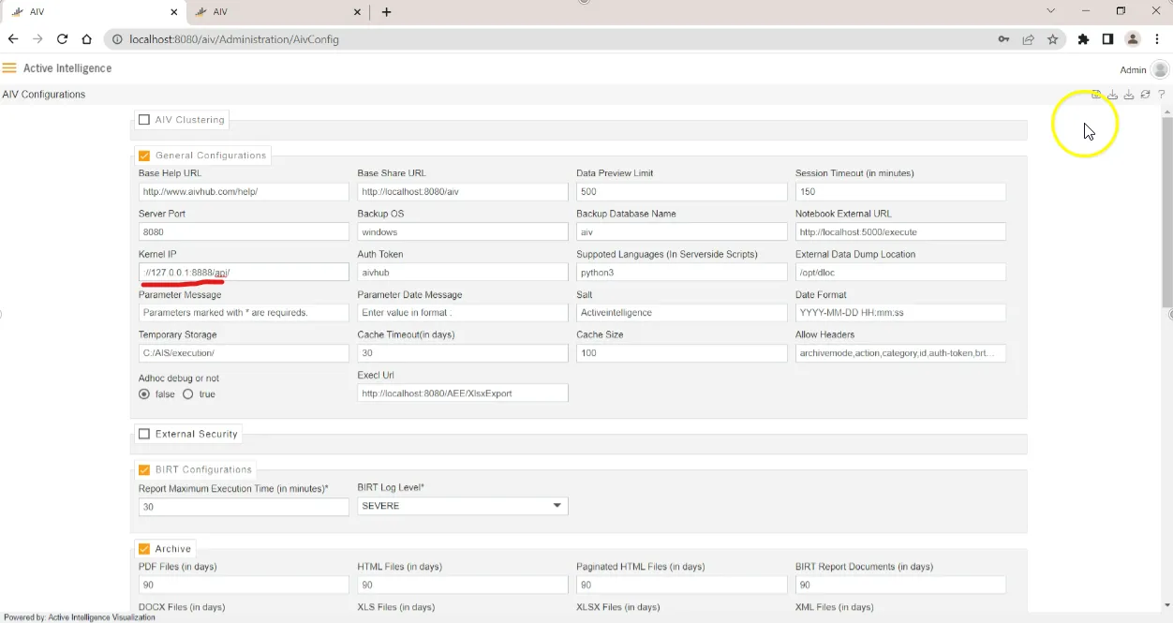This screenshot has width=1173, height=623.
Task: Click the refresh configurations icon
Action: coord(1145,95)
